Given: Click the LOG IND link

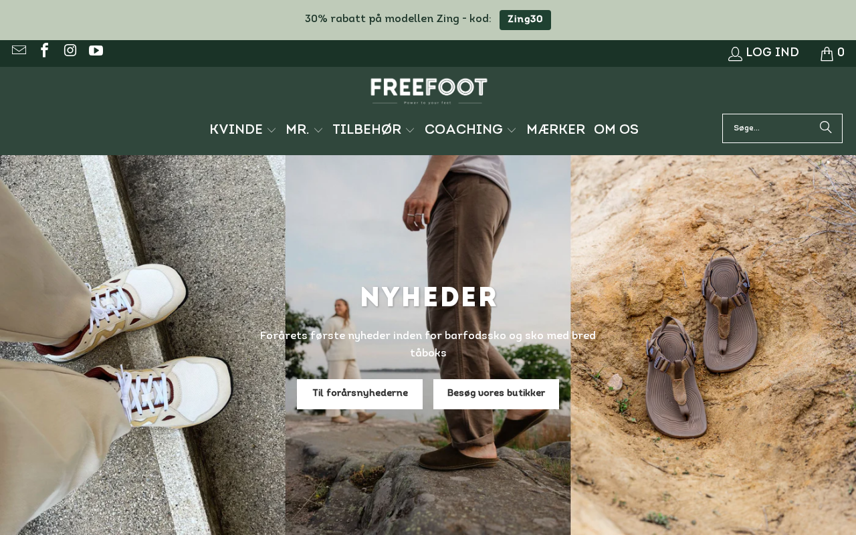Looking at the screenshot, I should 772,53.
